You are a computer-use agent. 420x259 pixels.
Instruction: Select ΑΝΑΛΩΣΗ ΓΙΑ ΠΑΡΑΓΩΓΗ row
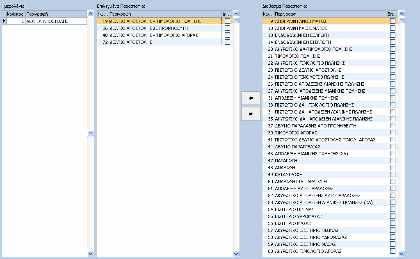pos(330,181)
